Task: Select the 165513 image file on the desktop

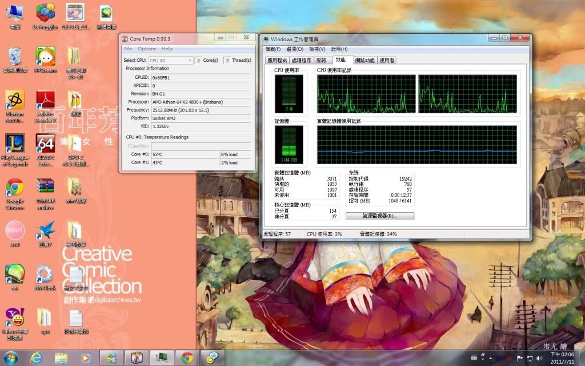Action: [76, 15]
